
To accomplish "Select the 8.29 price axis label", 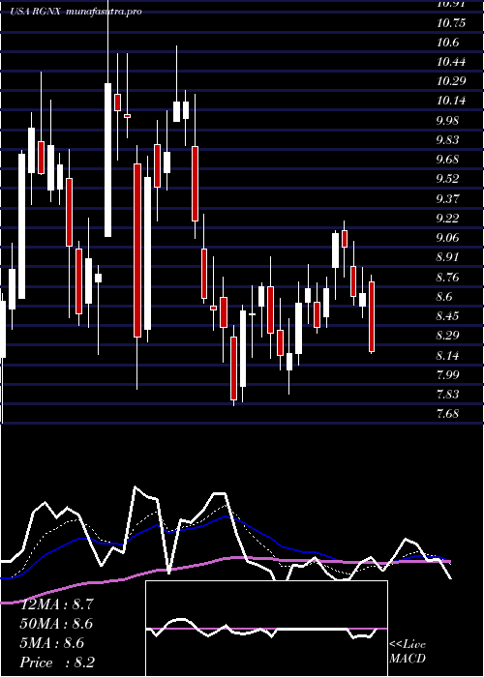I will coord(447,336).
